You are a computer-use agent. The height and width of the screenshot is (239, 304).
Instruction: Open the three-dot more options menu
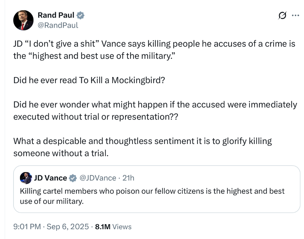coord(295,15)
